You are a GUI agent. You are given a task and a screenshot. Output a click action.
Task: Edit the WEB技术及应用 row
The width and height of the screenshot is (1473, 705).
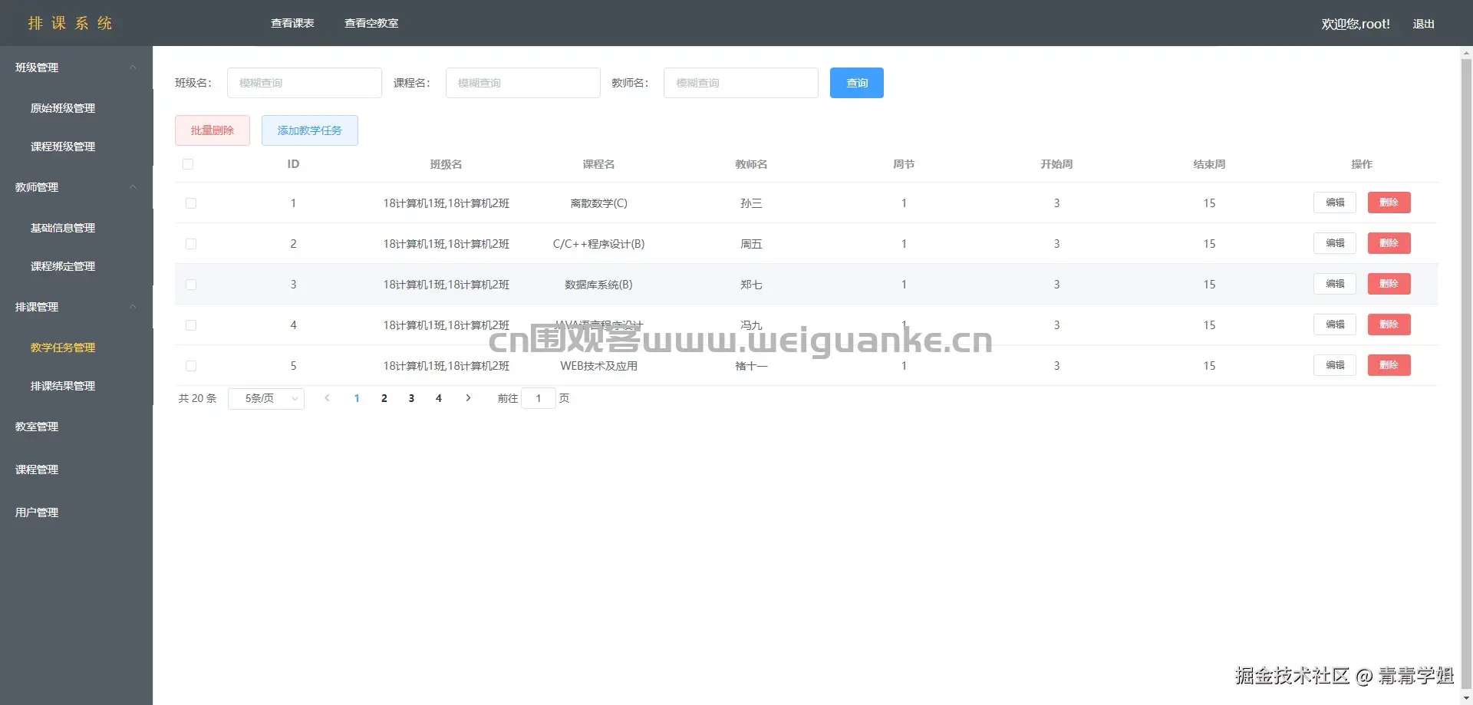pyautogui.click(x=1335, y=365)
